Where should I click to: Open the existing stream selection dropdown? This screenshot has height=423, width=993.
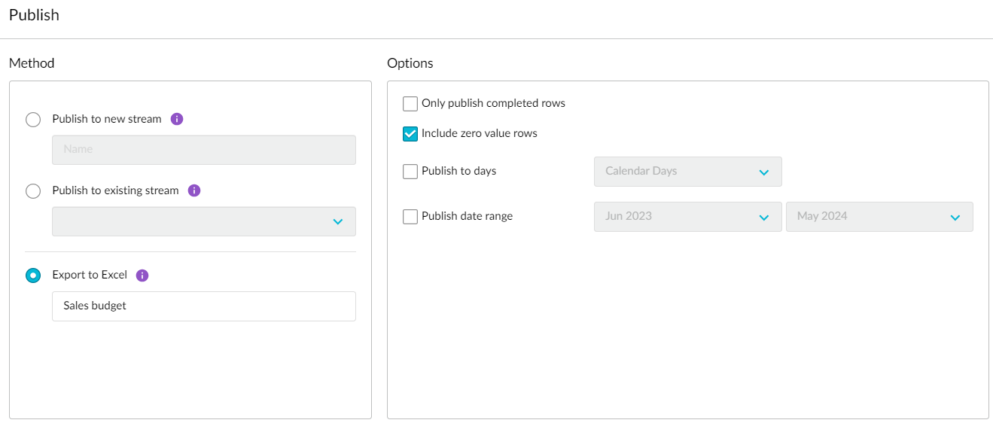tap(203, 221)
